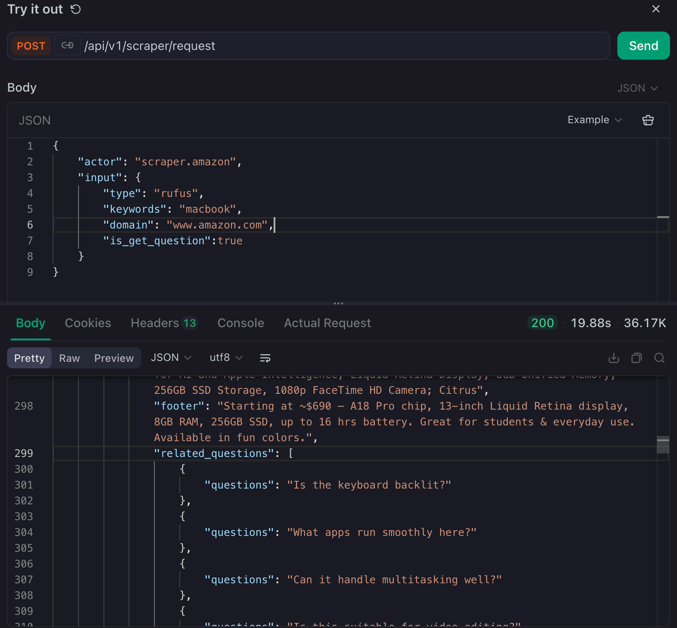The image size is (677, 628).
Task: Open the Cookies tab
Action: click(x=88, y=323)
